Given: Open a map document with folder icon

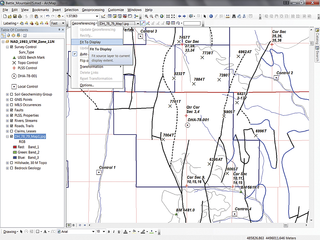Looking at the screenshot, I should click(x=10, y=16).
